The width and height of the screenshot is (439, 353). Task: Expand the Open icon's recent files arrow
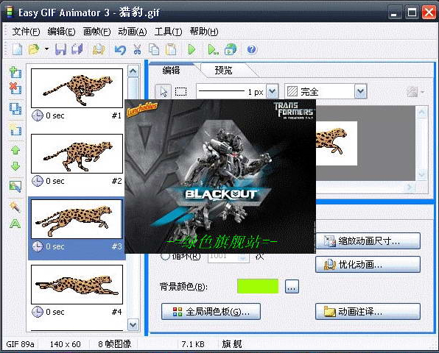(x=46, y=49)
